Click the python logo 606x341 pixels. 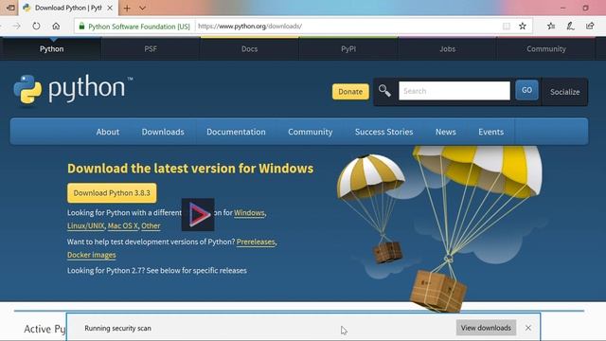73,89
